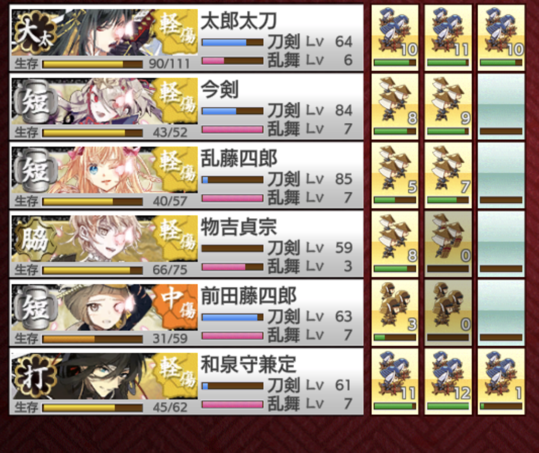
Task: Click the 太郎太刀 name label
Action: tap(239, 21)
